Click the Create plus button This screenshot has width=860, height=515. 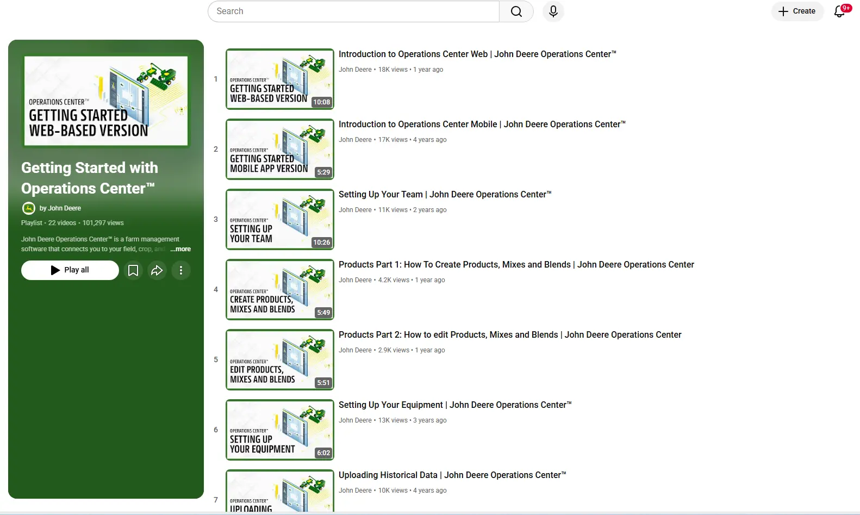click(x=797, y=11)
